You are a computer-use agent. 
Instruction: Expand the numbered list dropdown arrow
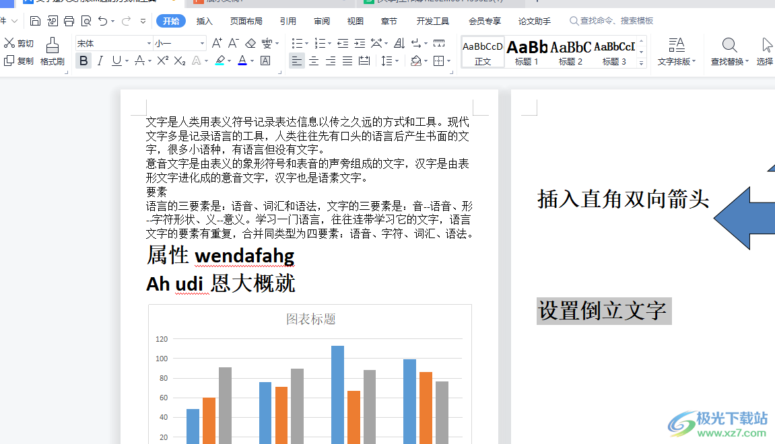(x=330, y=44)
